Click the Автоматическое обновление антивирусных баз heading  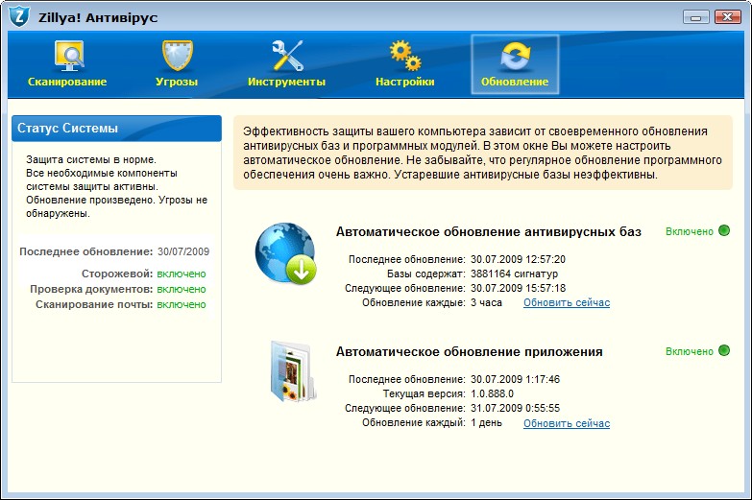click(x=488, y=231)
